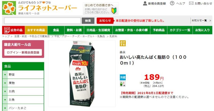Click the green-yellow beginner mark icon

click(114, 11)
